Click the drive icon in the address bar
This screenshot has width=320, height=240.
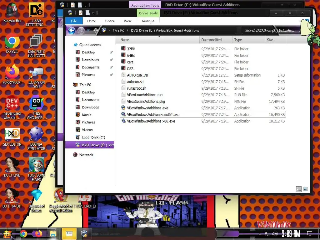tap(104, 30)
